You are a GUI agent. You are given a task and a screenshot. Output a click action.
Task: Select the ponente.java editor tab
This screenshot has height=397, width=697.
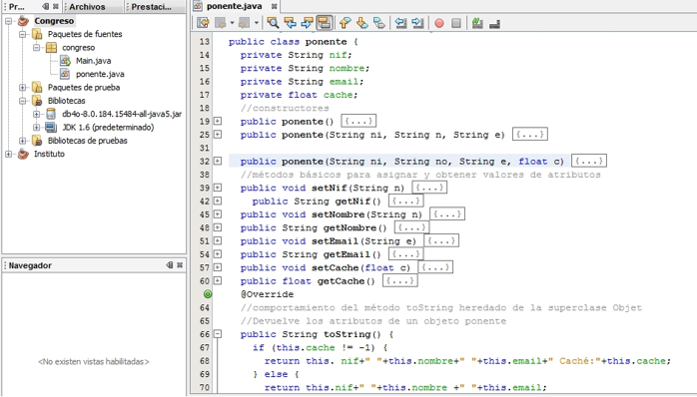point(234,6)
